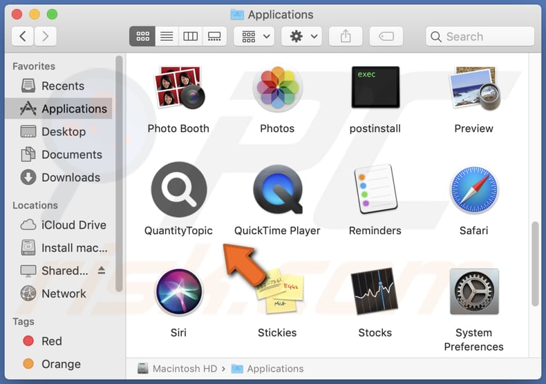
Task: Select the Stickies name label
Action: pyautogui.click(x=277, y=333)
